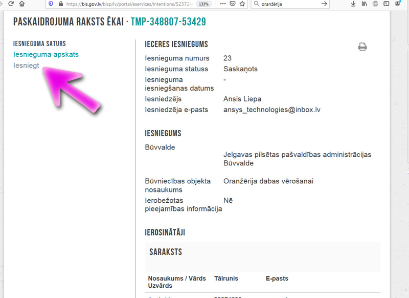Bookmark this page with the star icon

point(242,4)
